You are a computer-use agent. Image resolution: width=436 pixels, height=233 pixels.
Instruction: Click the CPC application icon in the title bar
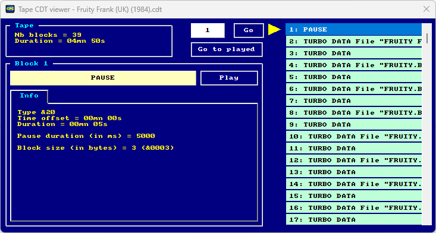10,9
